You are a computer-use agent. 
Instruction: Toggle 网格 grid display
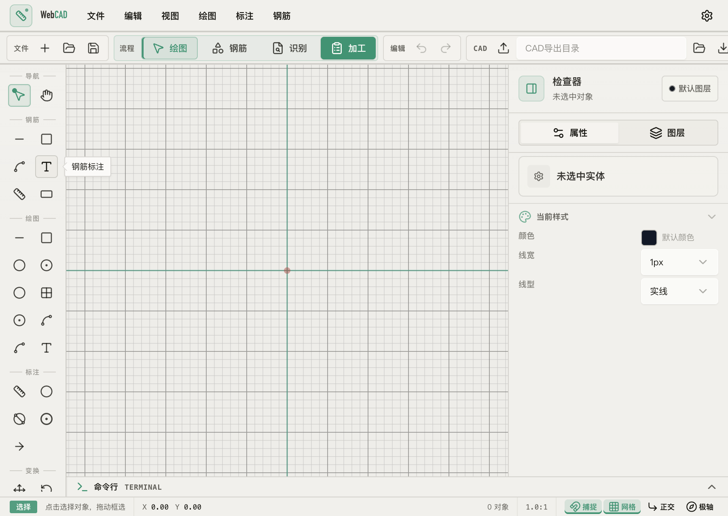coord(622,507)
